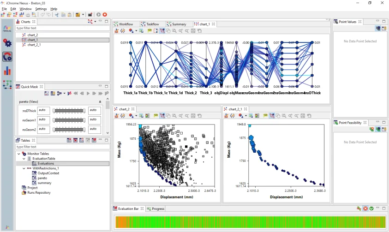Toggle the selection mode button in chart_2_1 toolbar
Screen dimensions: 389x232
(272, 115)
